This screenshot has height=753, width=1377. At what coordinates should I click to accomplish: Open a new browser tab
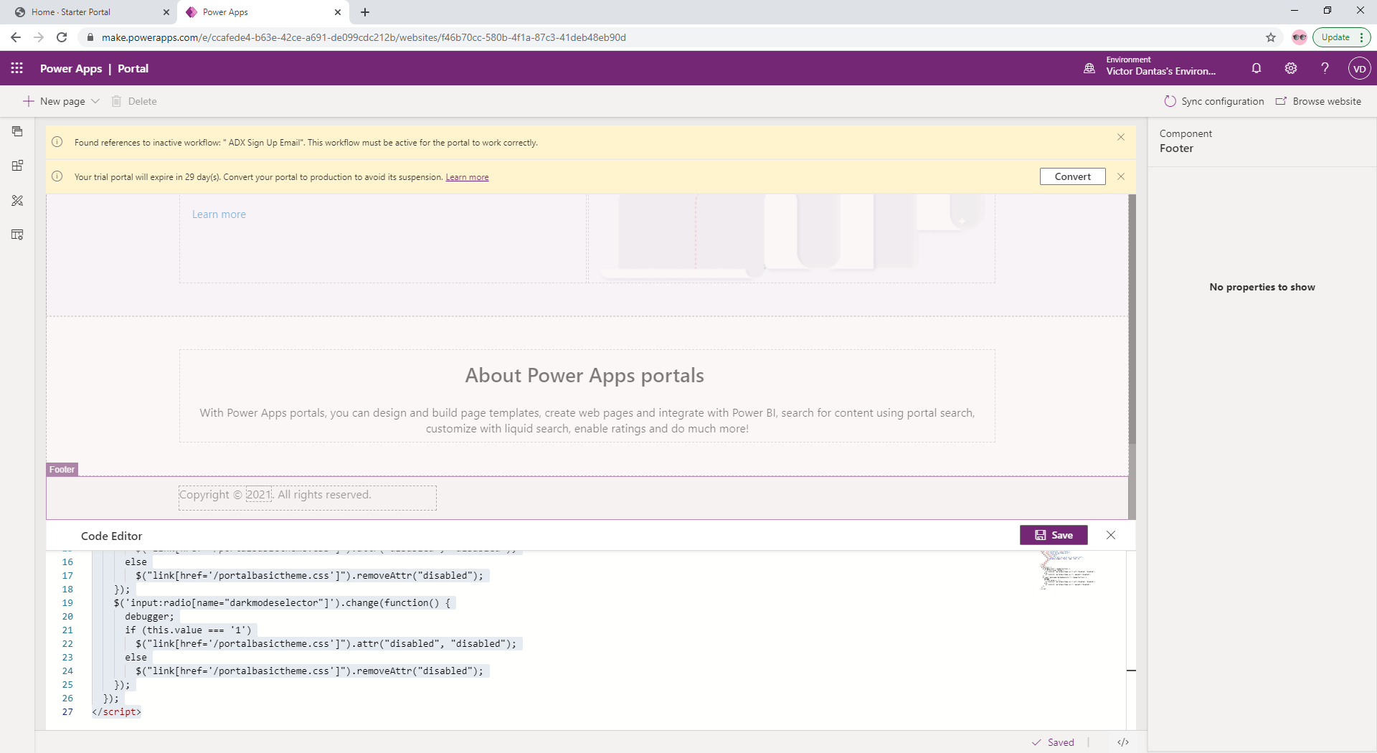(365, 12)
